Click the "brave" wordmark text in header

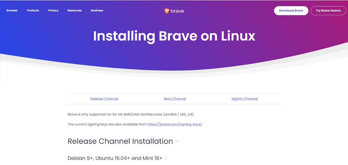point(177,11)
